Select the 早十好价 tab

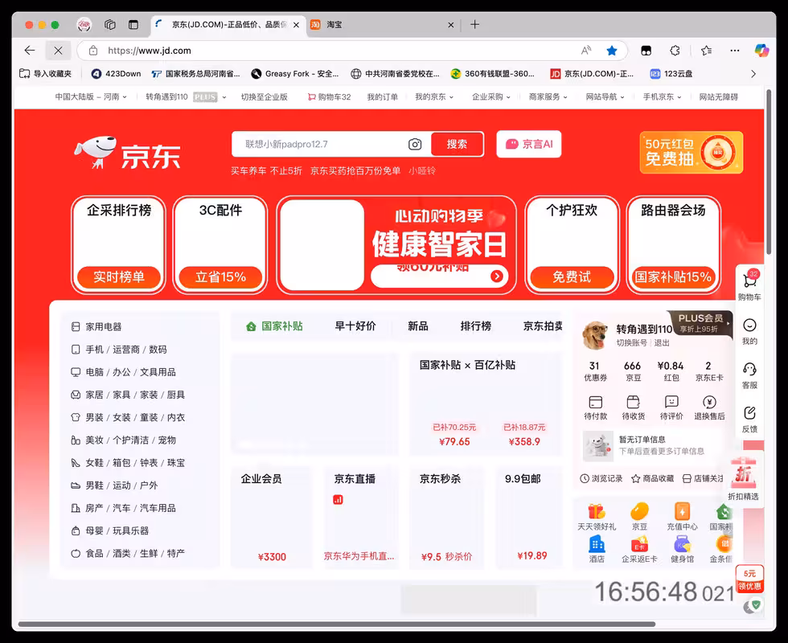[x=355, y=326]
